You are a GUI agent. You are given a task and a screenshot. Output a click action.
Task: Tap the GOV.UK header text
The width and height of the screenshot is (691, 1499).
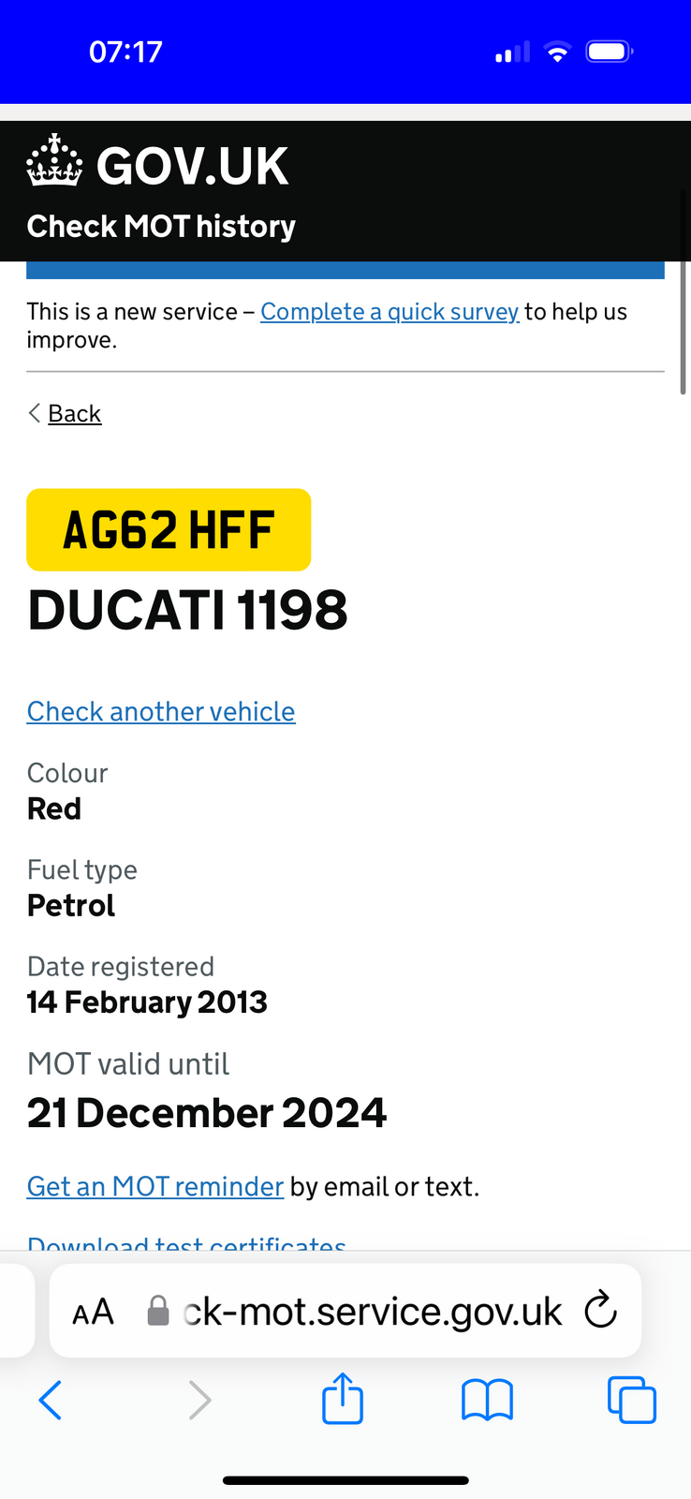[192, 166]
